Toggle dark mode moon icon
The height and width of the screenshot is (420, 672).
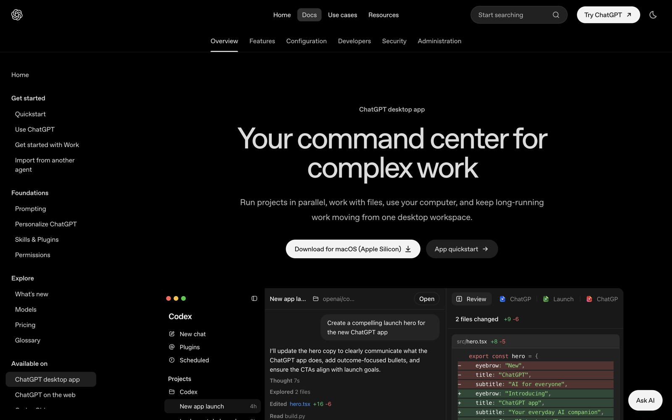[653, 15]
